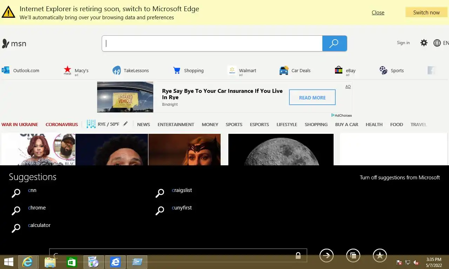Image resolution: width=449 pixels, height=269 pixels.
Task: Open the HEALTH tab
Action: click(374, 124)
